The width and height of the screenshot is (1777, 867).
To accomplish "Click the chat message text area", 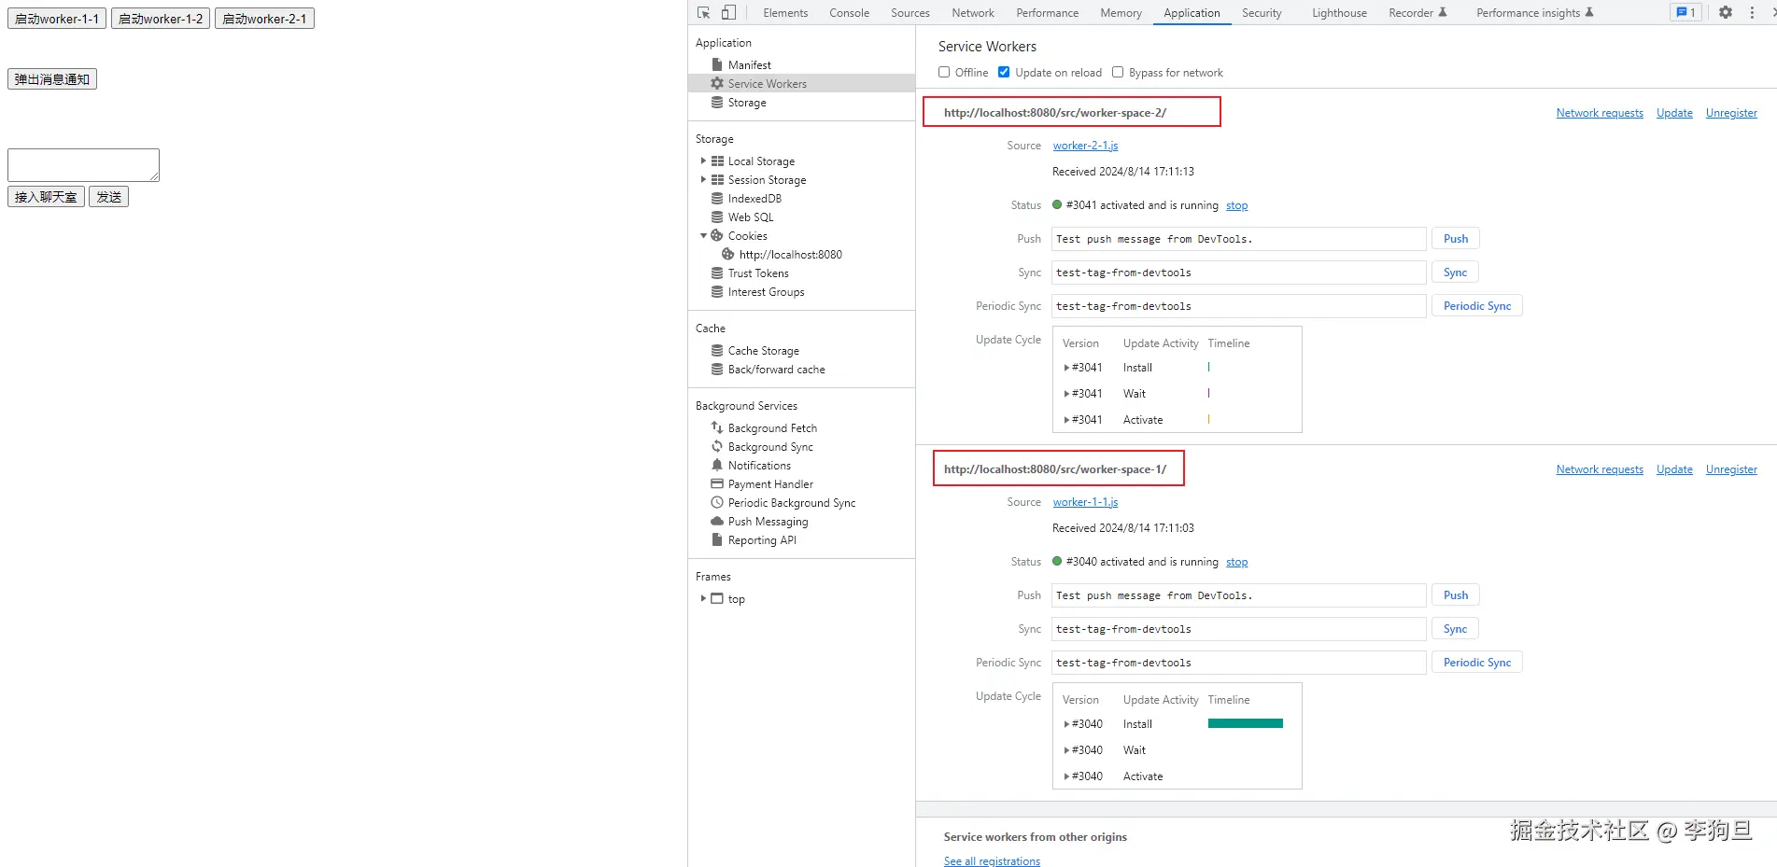I will tap(83, 165).
